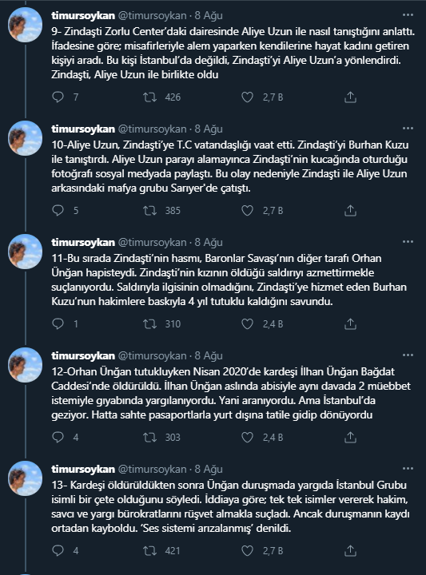Retweet the tweet with 426 retweets

[x=149, y=97]
